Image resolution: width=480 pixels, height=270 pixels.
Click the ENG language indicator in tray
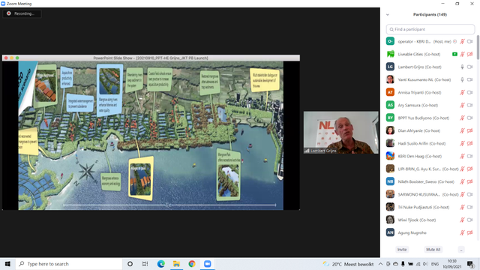click(x=435, y=264)
